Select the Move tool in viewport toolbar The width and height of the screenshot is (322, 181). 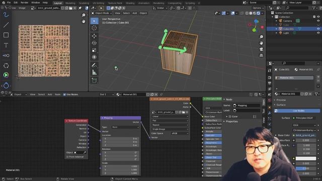point(94,36)
